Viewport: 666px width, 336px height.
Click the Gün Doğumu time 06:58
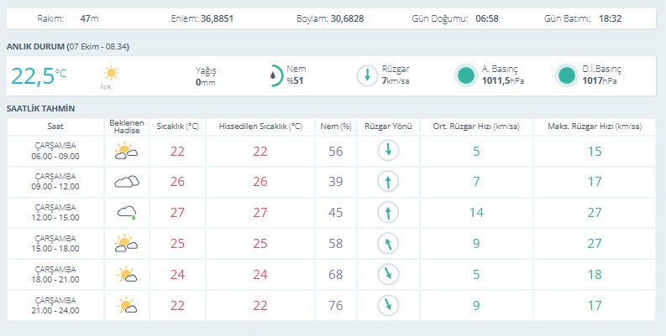click(x=487, y=18)
